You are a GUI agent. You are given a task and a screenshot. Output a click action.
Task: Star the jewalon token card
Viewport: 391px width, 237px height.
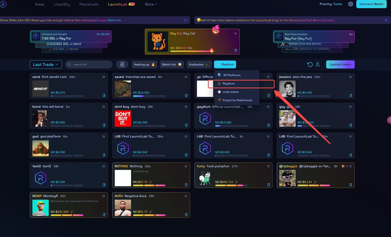pos(350,77)
